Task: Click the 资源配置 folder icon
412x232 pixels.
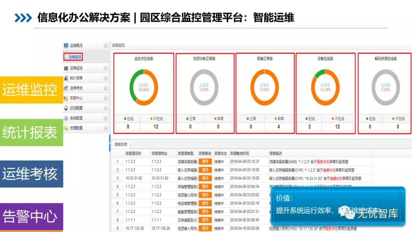Action: point(66,128)
